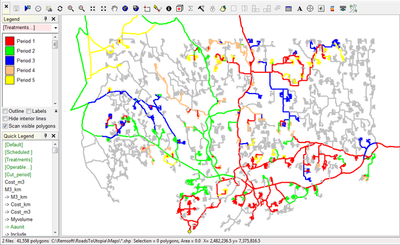Select -> M3_km in Quick Legend
Image resolution: width=400 pixels, height=245 pixels.
[16, 197]
